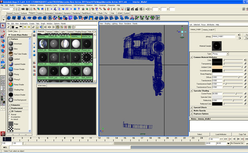Image resolution: width=248 pixels, height=153 pixels.
Task: Activate the Lasso selection tool
Action: (3, 31)
